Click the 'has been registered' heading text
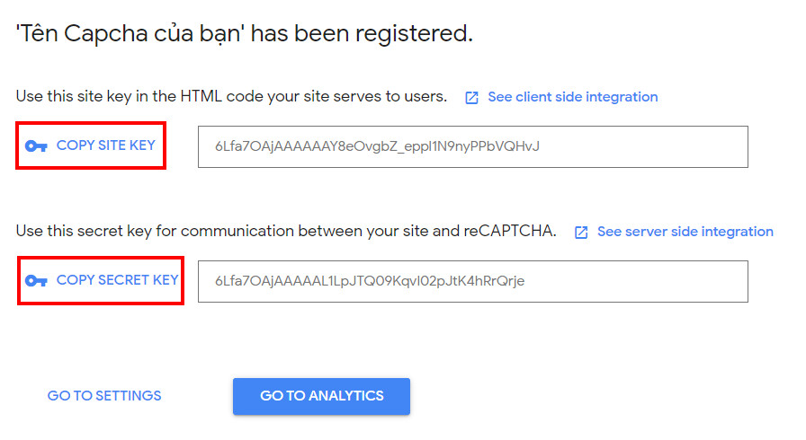Screen dimensions: 806x440 (x=367, y=34)
